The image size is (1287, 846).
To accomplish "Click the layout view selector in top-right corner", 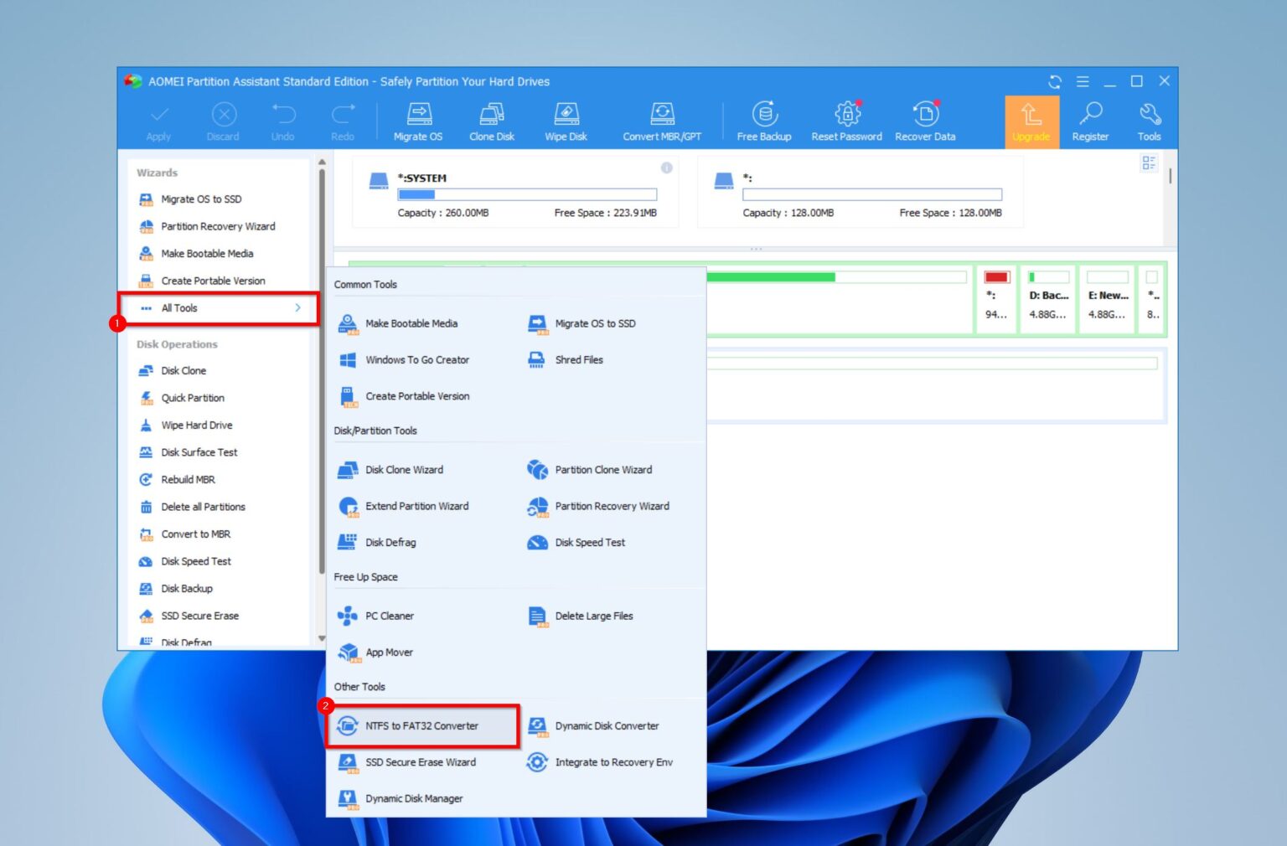I will click(1149, 162).
